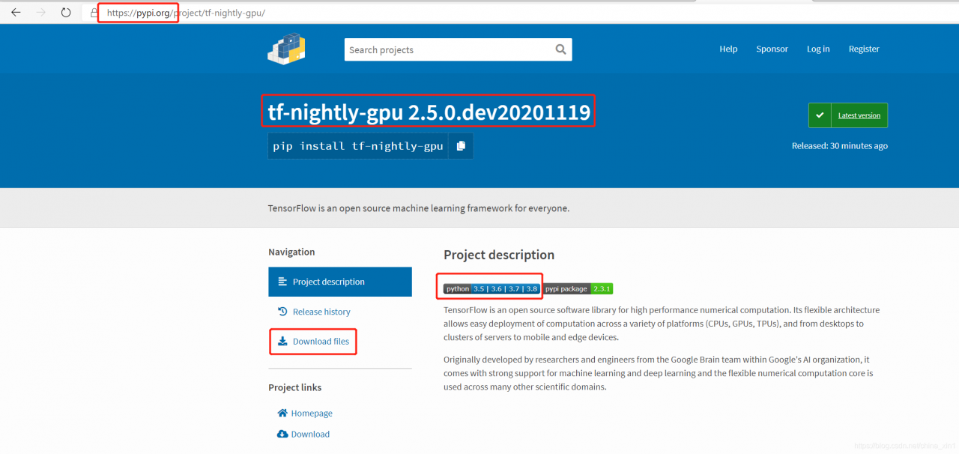Click the Download files arrow icon
This screenshot has height=454, width=959.
pyautogui.click(x=282, y=342)
